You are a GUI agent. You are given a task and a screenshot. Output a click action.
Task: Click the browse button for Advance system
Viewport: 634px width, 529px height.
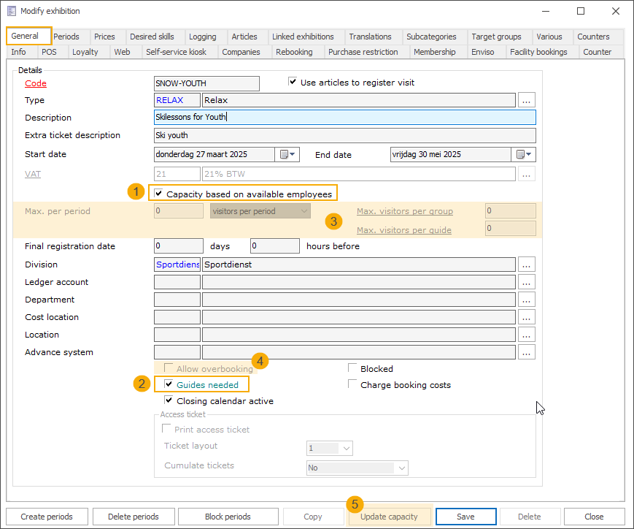click(x=527, y=352)
